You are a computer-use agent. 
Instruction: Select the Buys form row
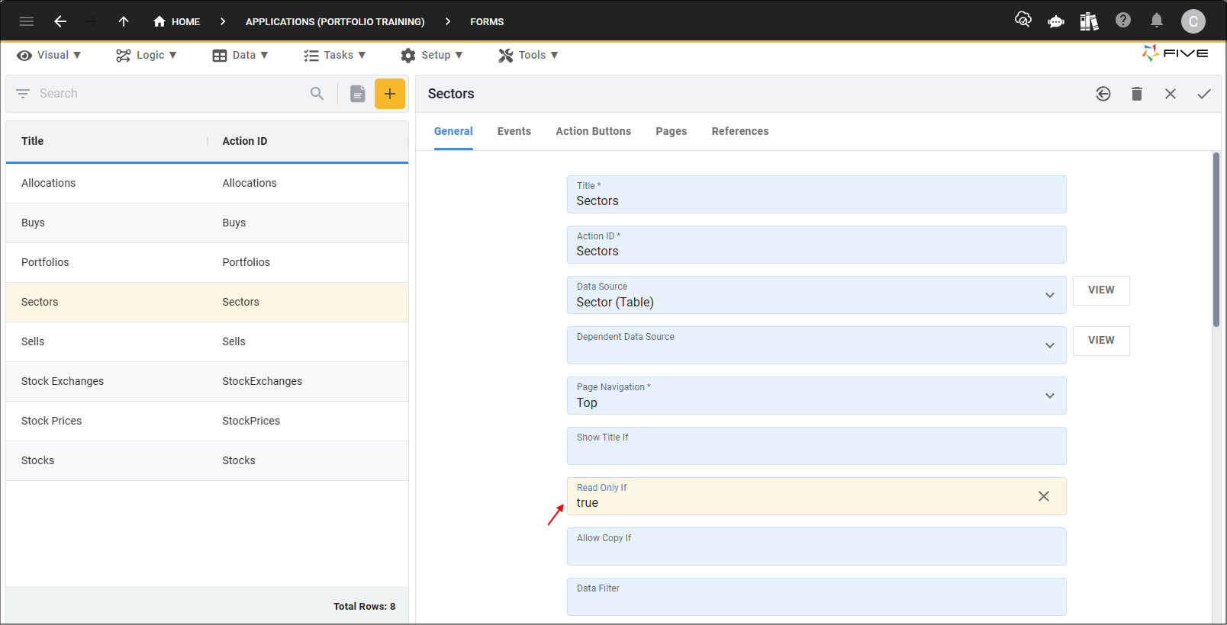tap(207, 223)
